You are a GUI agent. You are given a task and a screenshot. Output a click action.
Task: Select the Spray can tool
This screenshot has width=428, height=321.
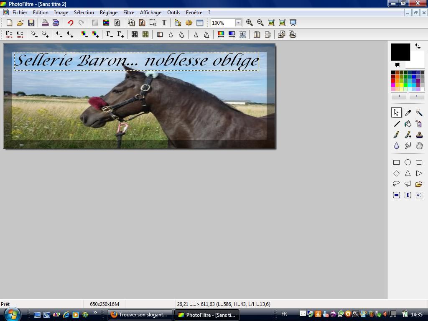coord(419,124)
